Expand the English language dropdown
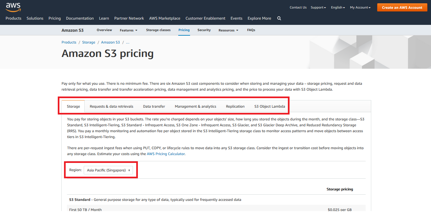The height and width of the screenshot is (212, 431). 338,8
